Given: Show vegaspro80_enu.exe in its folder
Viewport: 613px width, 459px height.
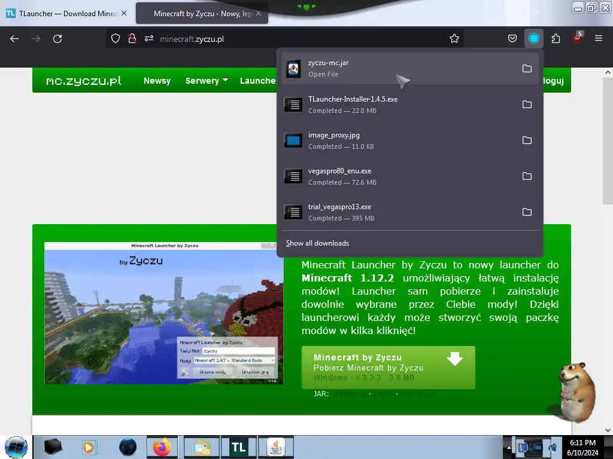Looking at the screenshot, I should pos(527,176).
